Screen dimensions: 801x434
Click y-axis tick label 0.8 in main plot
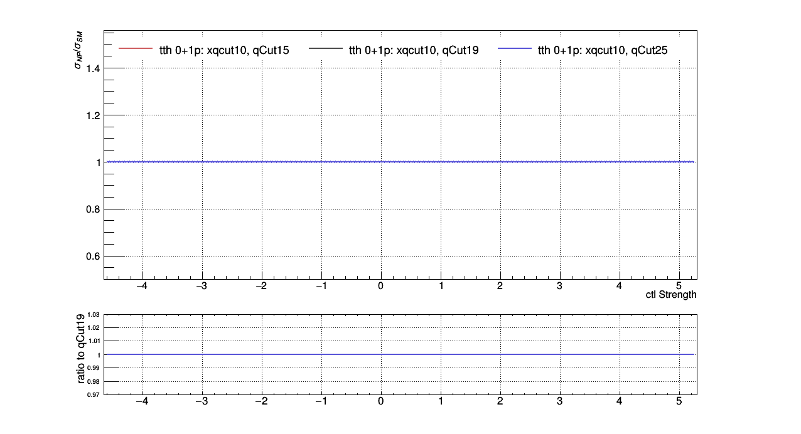(93, 209)
